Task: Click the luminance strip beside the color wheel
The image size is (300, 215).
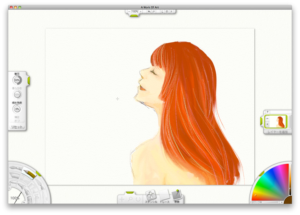Action: click(290, 180)
